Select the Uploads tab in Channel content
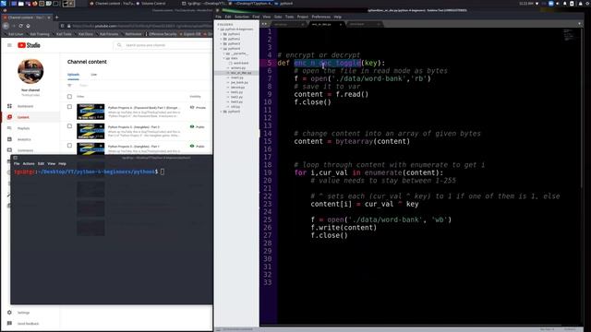591x332 pixels. coord(73,75)
